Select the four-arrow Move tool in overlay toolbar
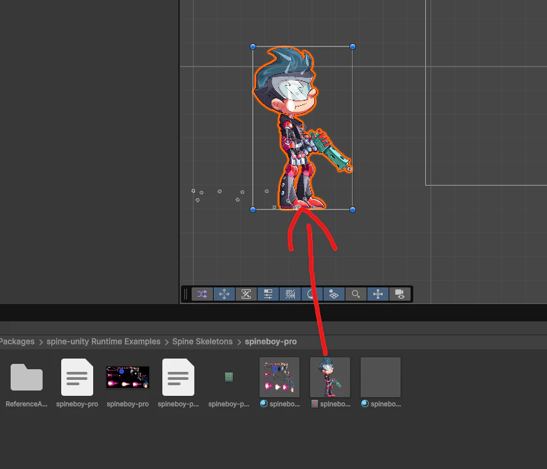Image resolution: width=547 pixels, height=469 pixels. tap(224, 294)
